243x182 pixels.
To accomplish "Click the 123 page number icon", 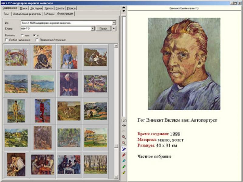I will click(x=124, y=121).
